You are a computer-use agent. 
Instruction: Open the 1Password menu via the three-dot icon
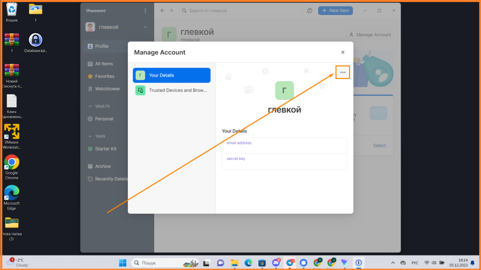pyautogui.click(x=145, y=10)
